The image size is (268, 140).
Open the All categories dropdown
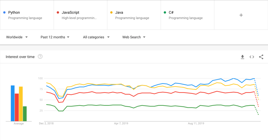(96, 37)
